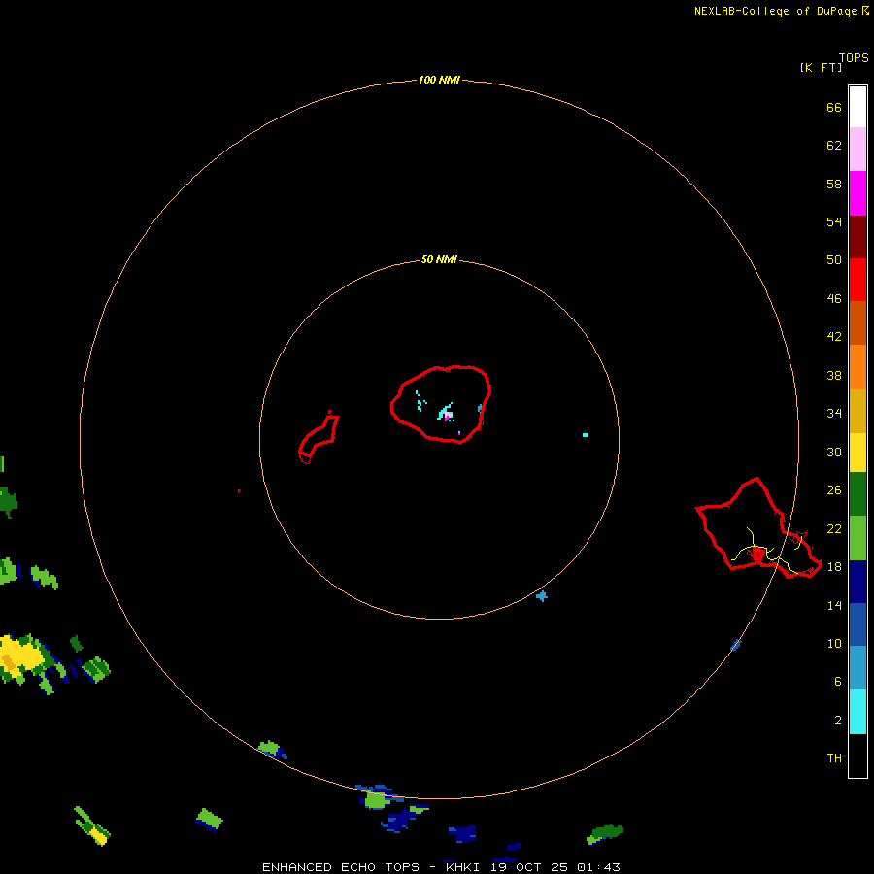The image size is (874, 874).
Task: Click the "46" legend value
Action: pos(834,299)
